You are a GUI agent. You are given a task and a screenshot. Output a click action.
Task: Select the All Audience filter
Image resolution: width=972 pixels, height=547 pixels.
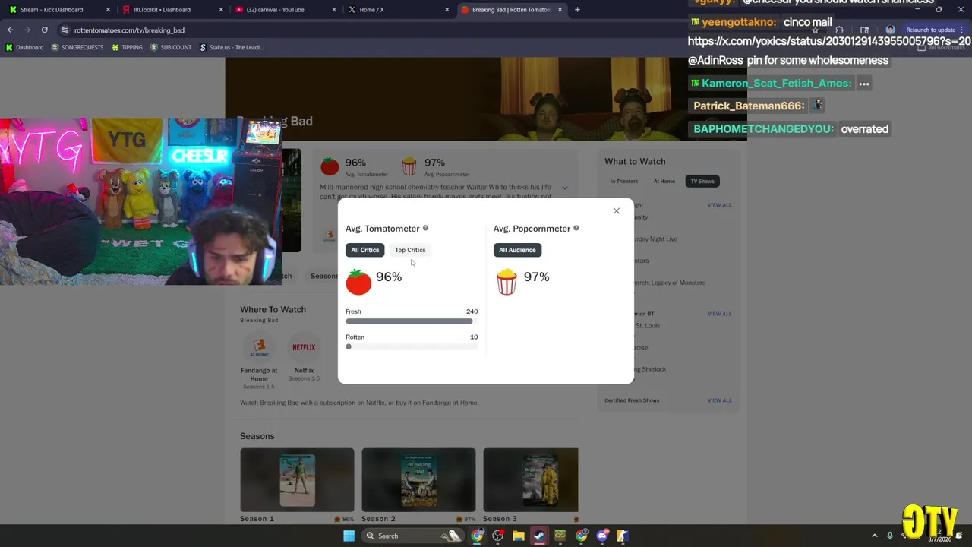tap(517, 250)
